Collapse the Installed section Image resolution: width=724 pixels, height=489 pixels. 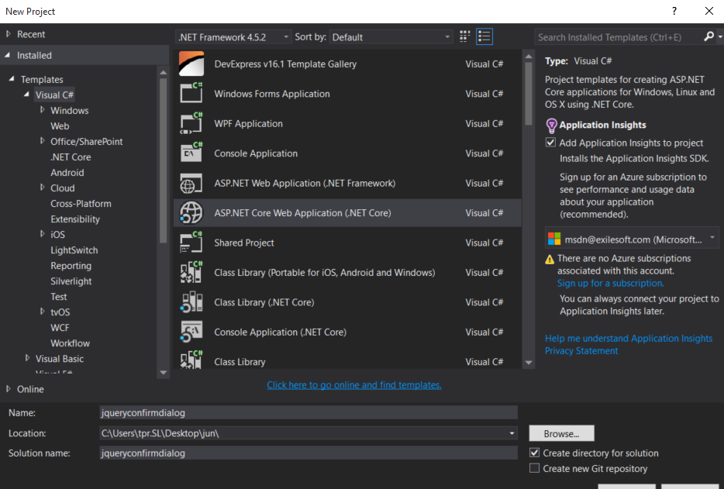point(8,55)
